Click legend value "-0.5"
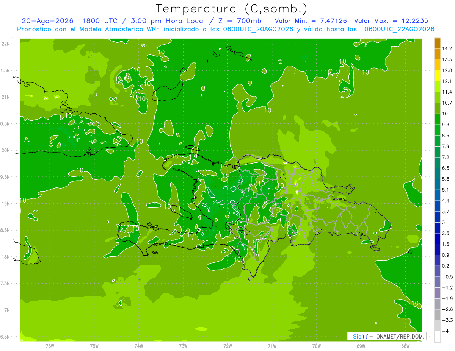The width and height of the screenshot is (455, 351). tap(447, 277)
